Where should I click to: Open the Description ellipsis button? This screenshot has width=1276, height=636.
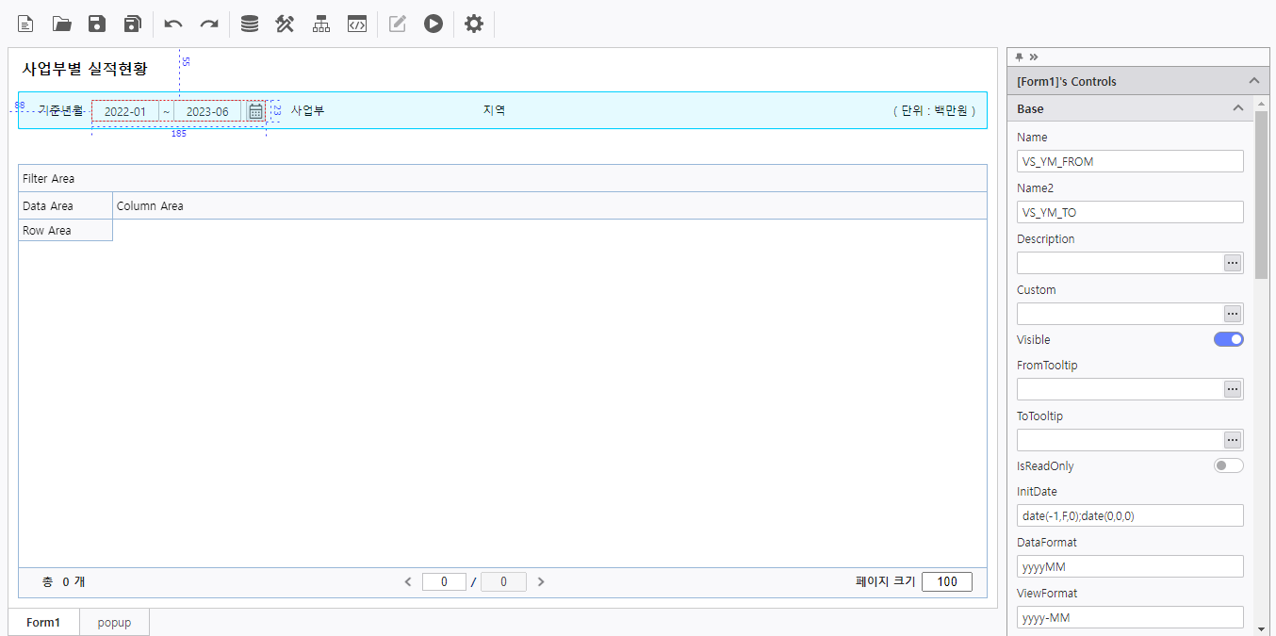click(1233, 263)
